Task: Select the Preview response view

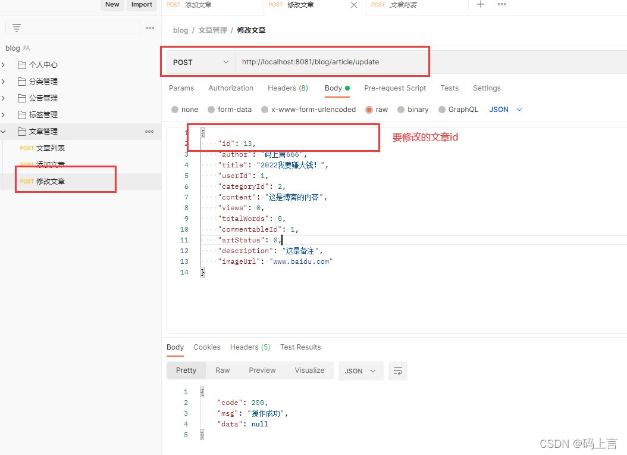Action: [262, 370]
